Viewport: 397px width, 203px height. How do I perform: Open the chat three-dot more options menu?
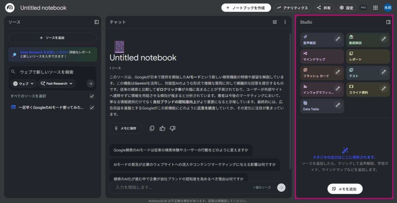pyautogui.click(x=285, y=22)
